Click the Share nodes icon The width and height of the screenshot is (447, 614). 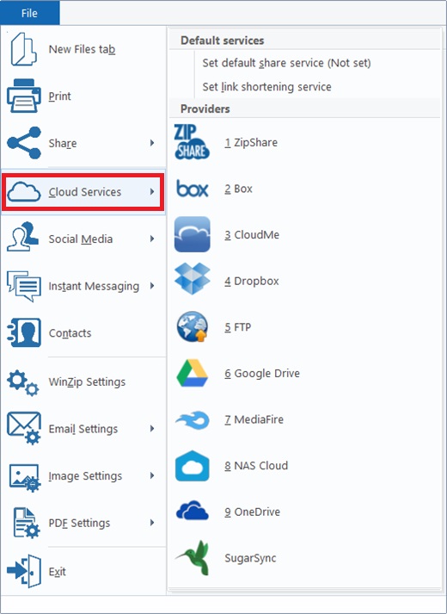24,143
